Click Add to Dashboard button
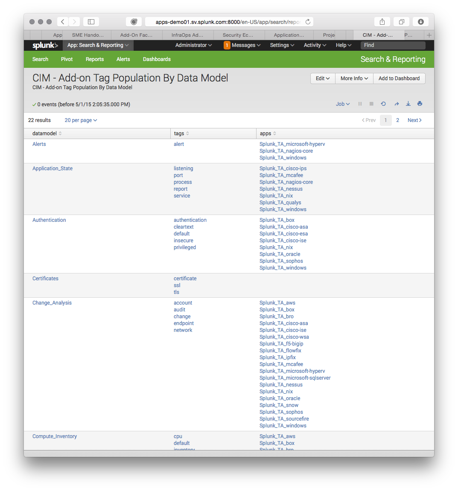458x491 pixels. click(x=399, y=78)
